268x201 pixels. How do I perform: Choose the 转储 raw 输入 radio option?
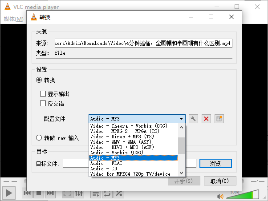39,138
